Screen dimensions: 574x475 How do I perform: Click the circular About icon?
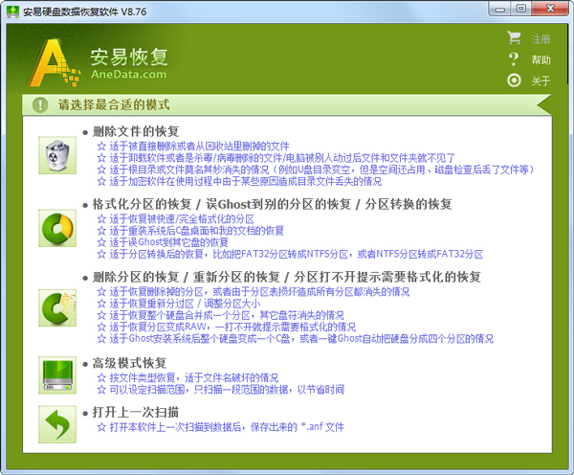(514, 80)
